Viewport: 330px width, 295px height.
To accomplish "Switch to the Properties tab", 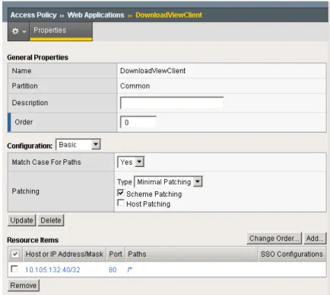I will click(61, 31).
